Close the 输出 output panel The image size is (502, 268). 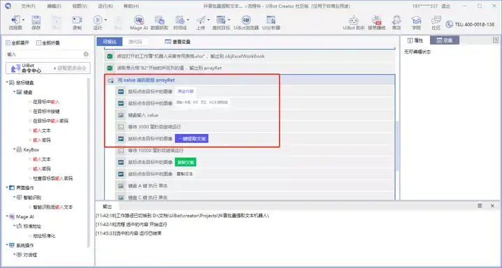(x=492, y=206)
